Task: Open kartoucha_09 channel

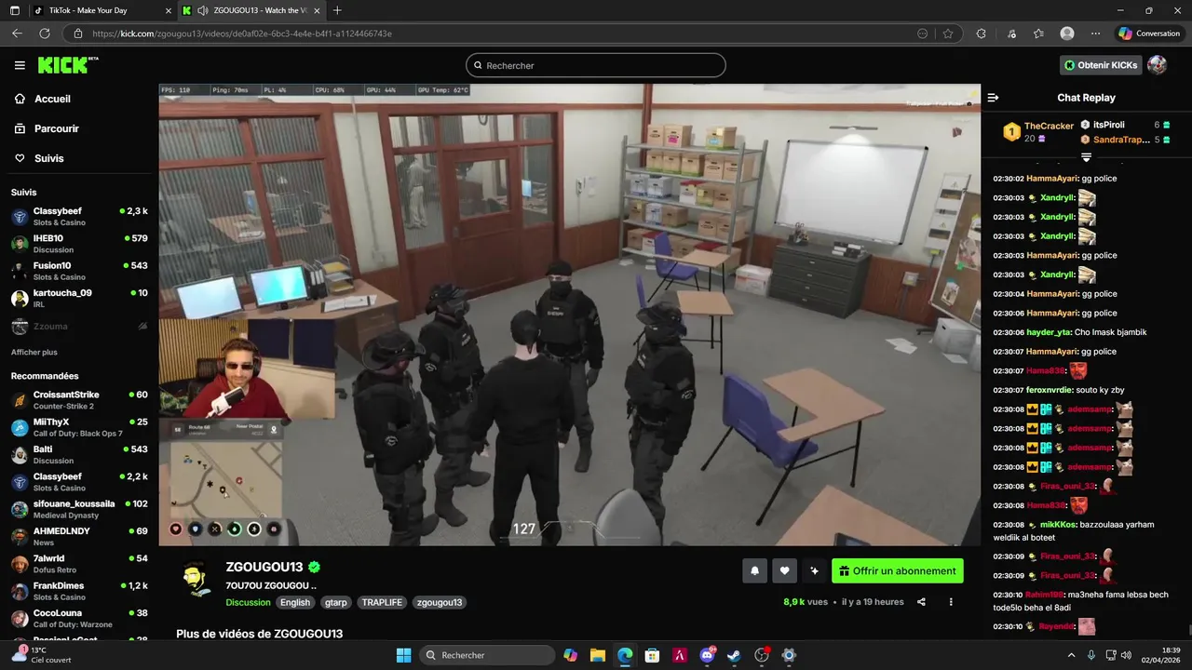Action: (79, 298)
